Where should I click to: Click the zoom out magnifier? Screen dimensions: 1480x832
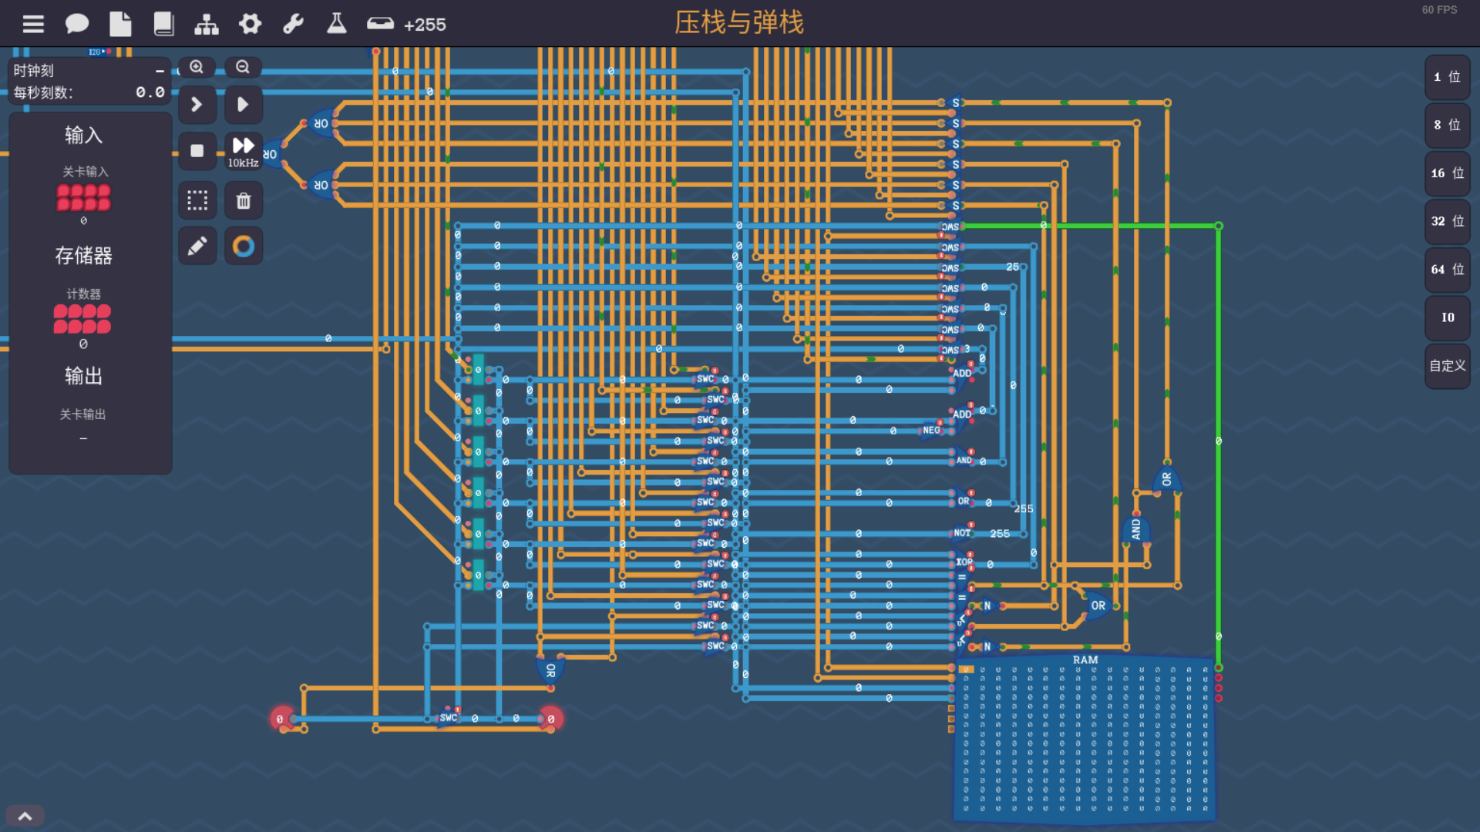[x=243, y=68]
